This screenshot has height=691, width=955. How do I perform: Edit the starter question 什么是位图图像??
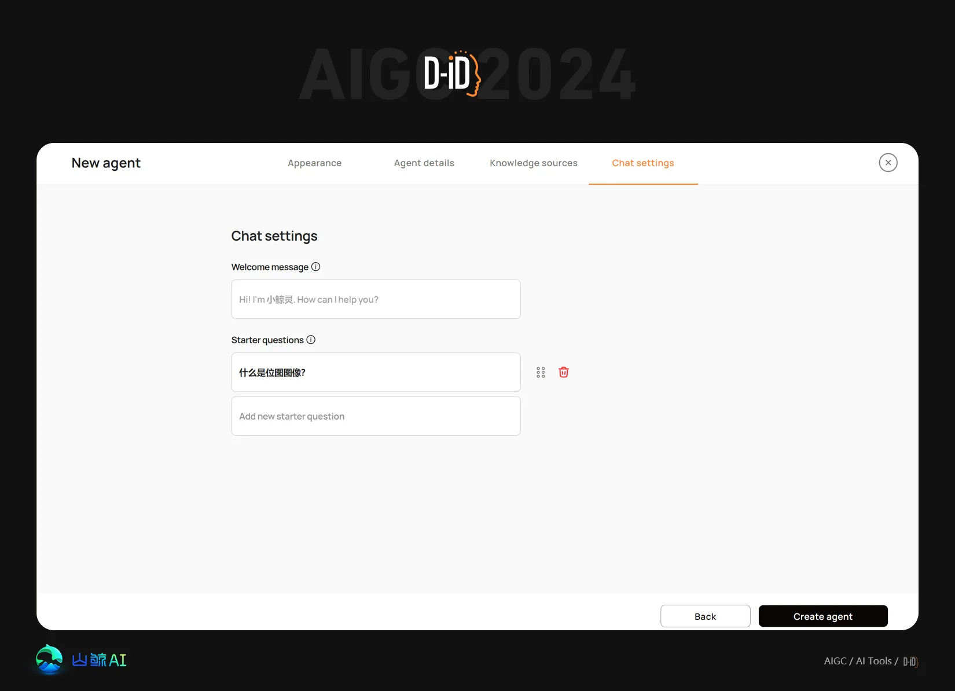(376, 372)
